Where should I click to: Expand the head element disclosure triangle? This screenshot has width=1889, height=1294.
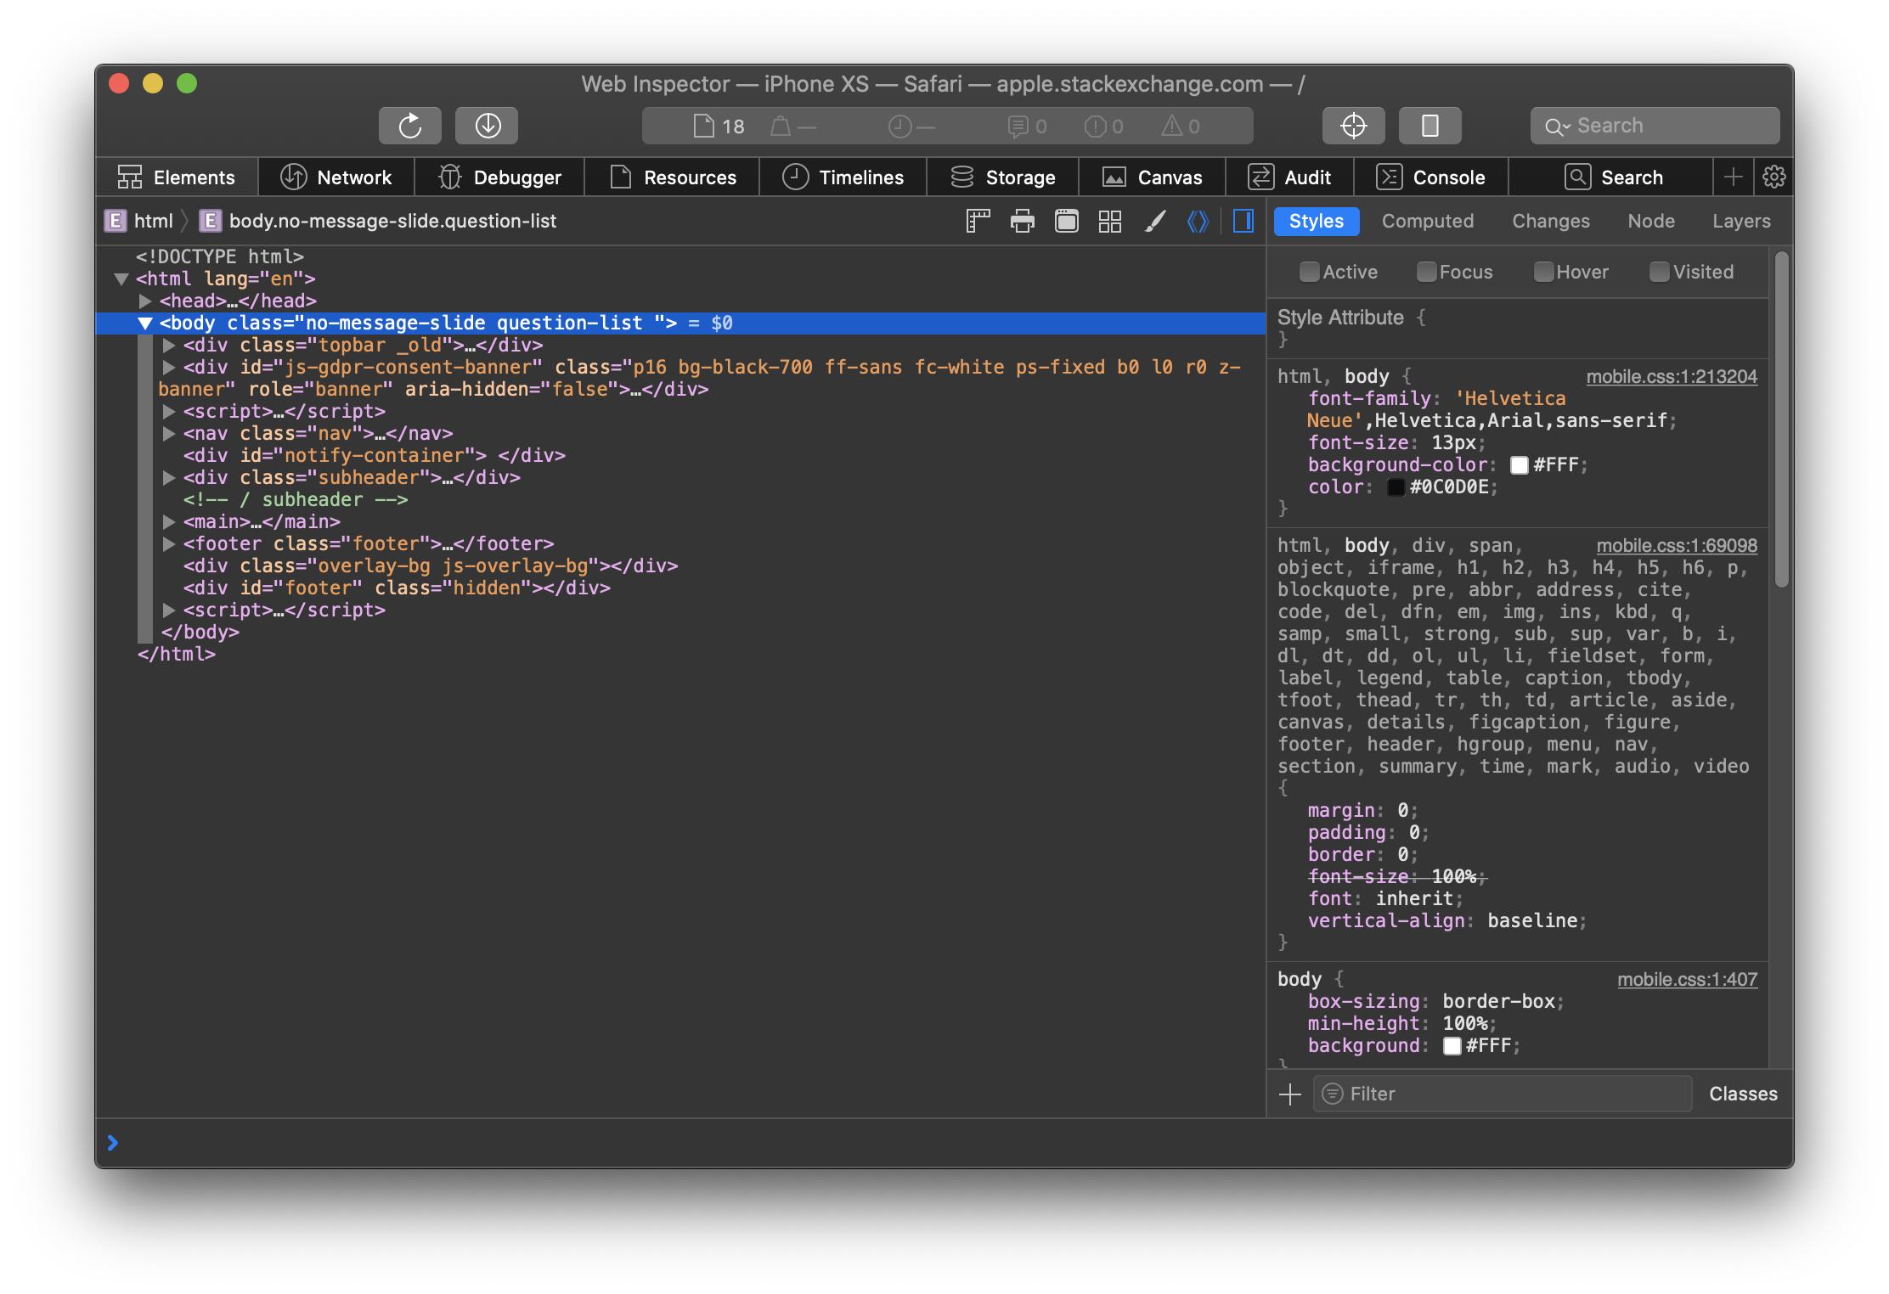[x=144, y=301]
